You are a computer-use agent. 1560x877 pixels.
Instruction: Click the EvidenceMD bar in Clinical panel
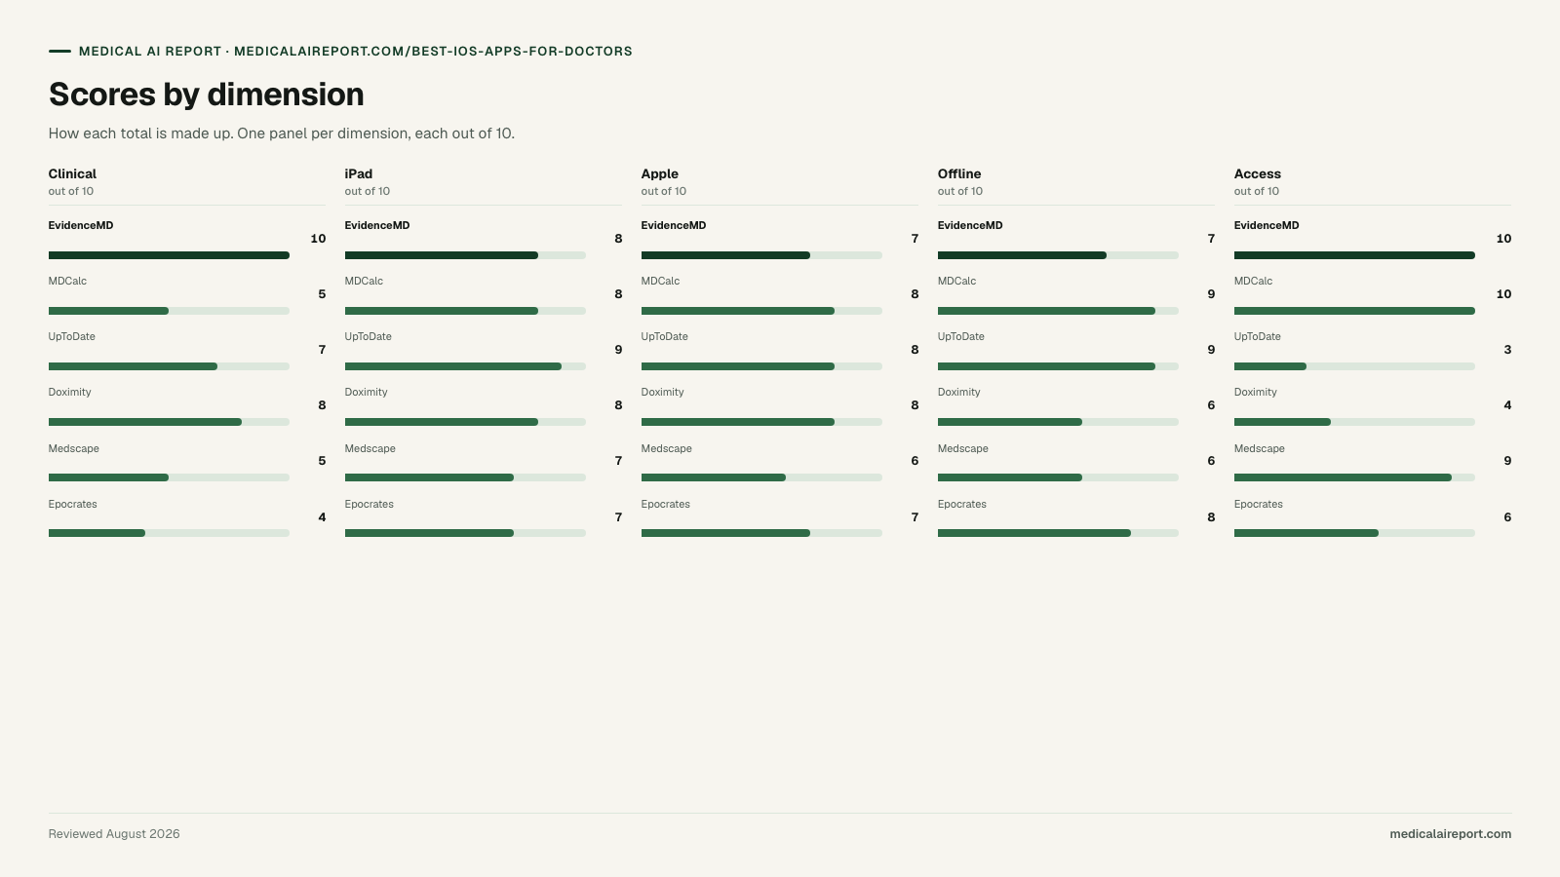point(169,255)
